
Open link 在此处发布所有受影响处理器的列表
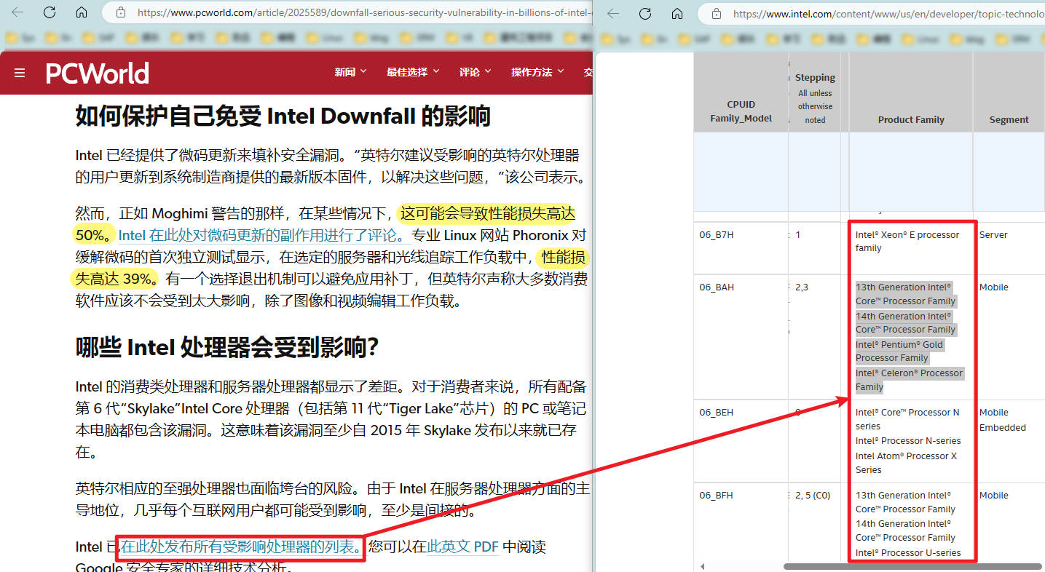point(241,547)
